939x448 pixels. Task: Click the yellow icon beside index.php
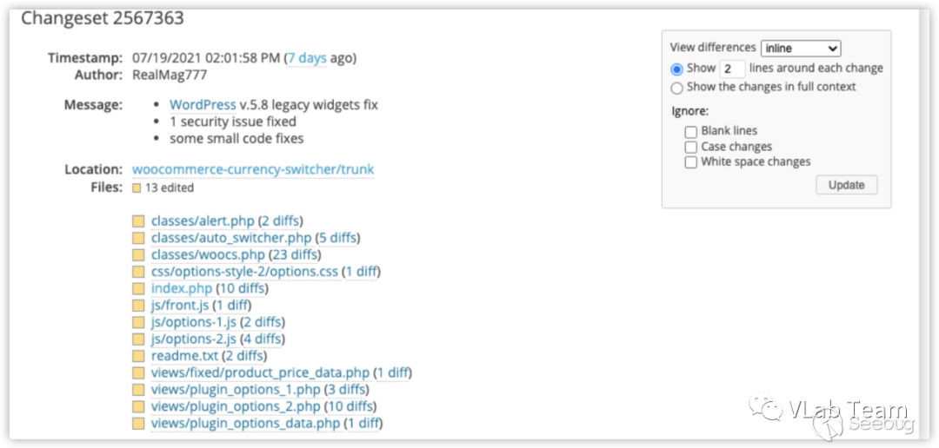pos(137,289)
